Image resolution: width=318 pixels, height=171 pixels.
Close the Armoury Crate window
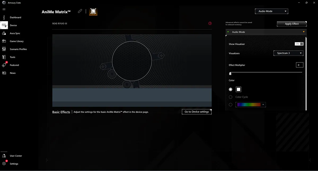point(314,3)
